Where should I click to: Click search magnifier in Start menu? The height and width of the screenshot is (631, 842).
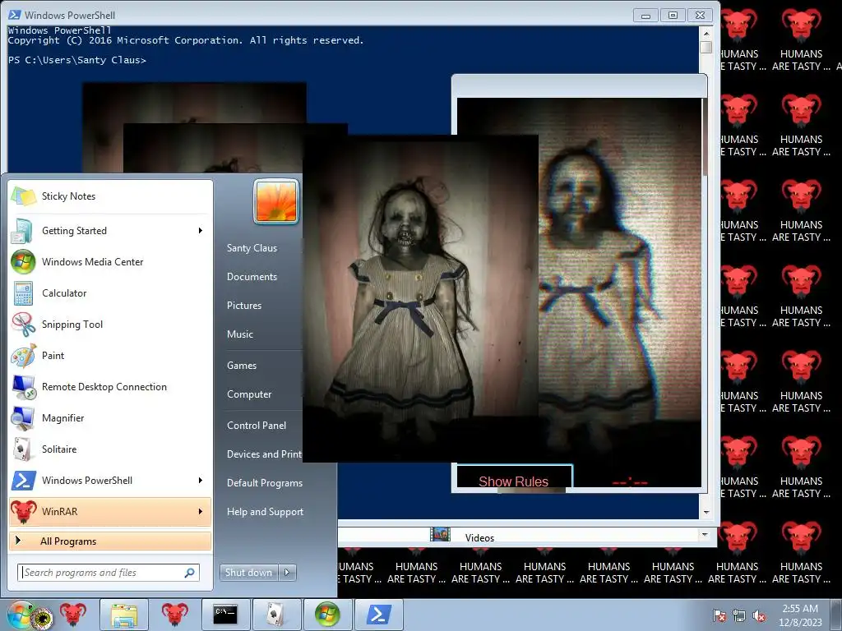(x=190, y=573)
